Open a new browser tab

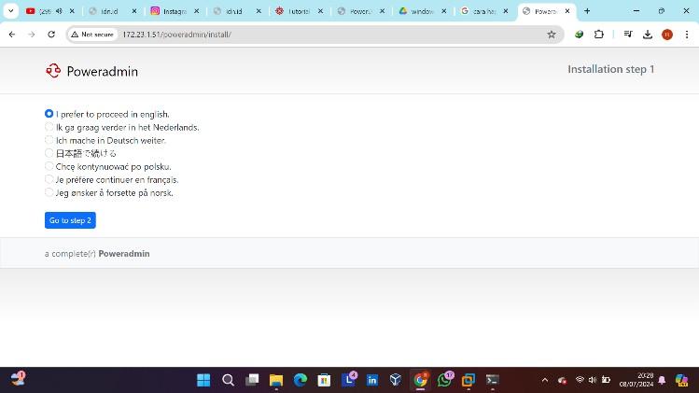point(587,11)
